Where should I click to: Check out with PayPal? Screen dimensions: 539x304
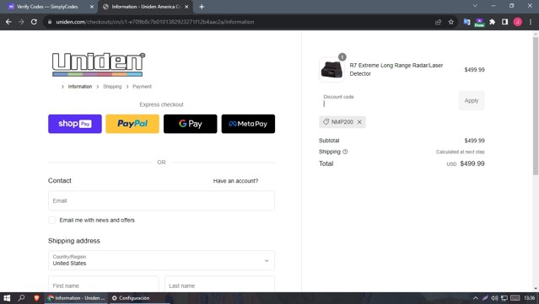(x=132, y=124)
